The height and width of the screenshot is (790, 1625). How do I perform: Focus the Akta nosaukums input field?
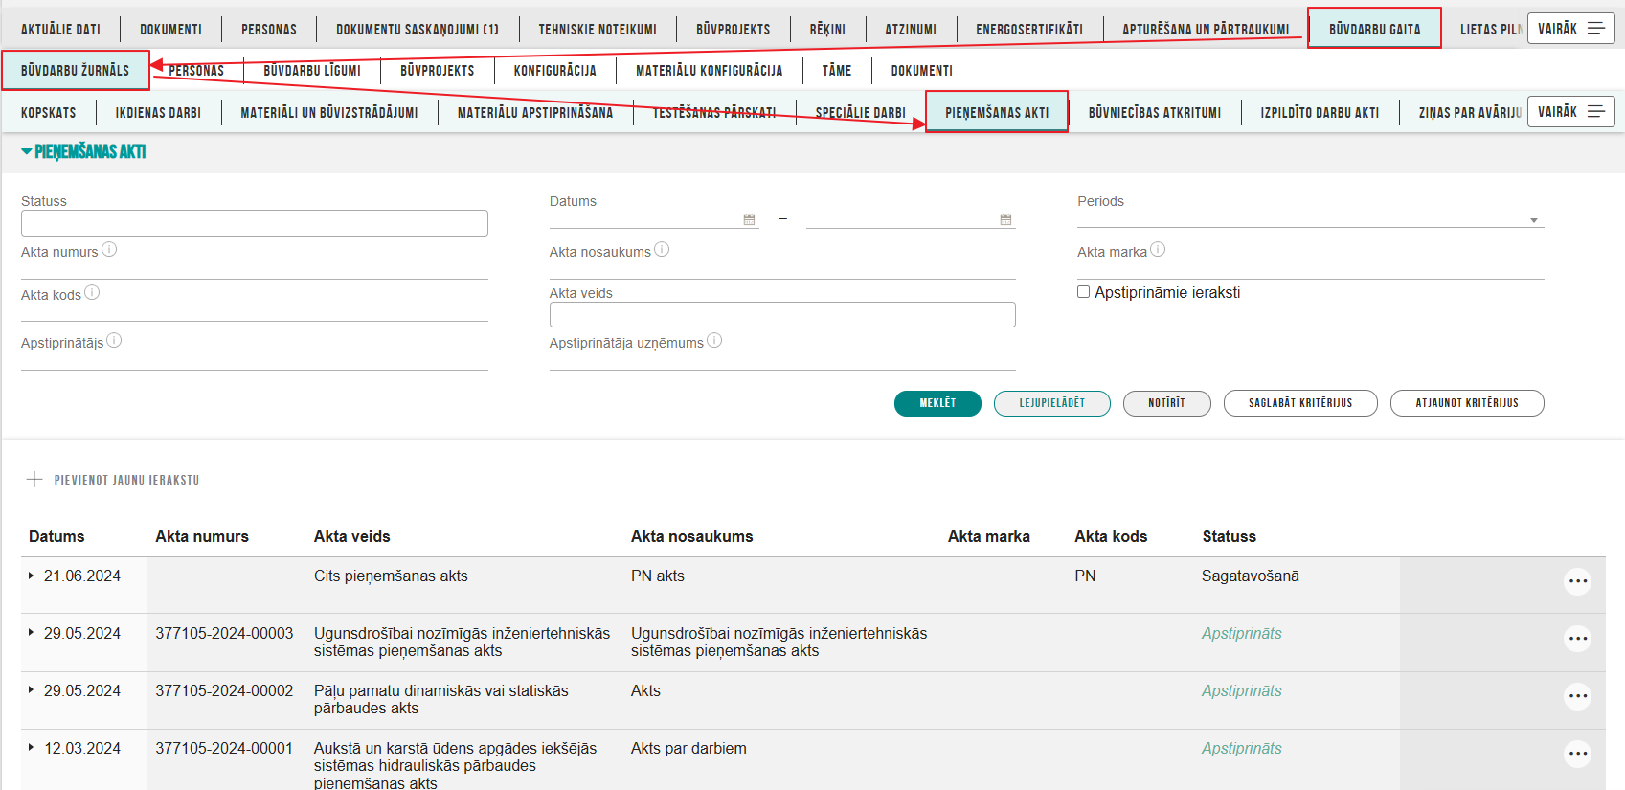[782, 269]
